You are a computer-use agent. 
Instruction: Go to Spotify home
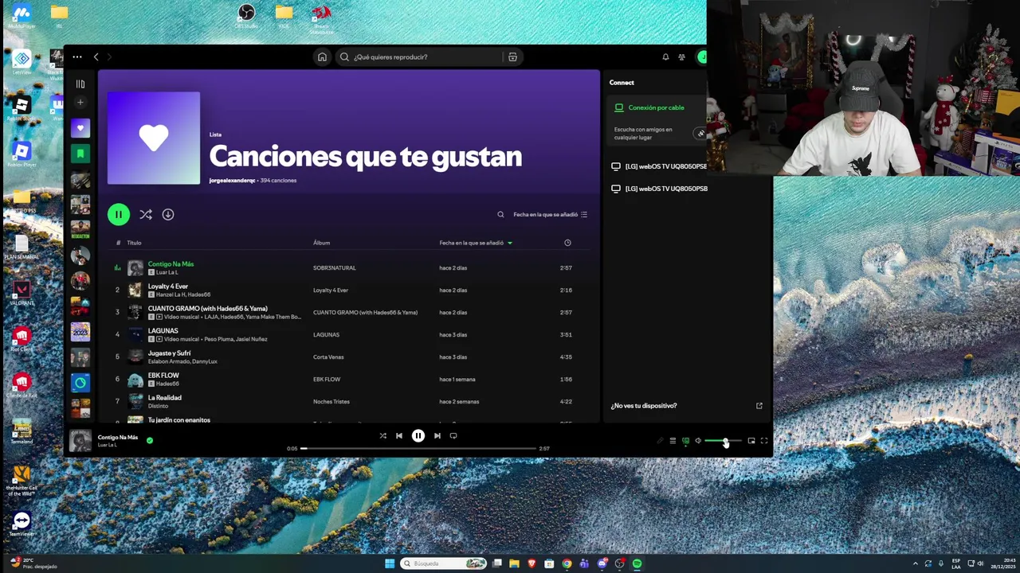tap(322, 57)
